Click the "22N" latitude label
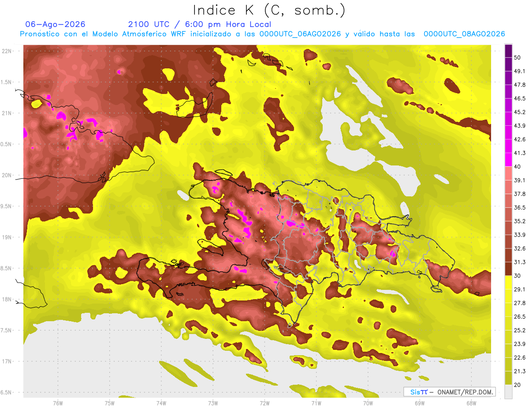 [7, 51]
